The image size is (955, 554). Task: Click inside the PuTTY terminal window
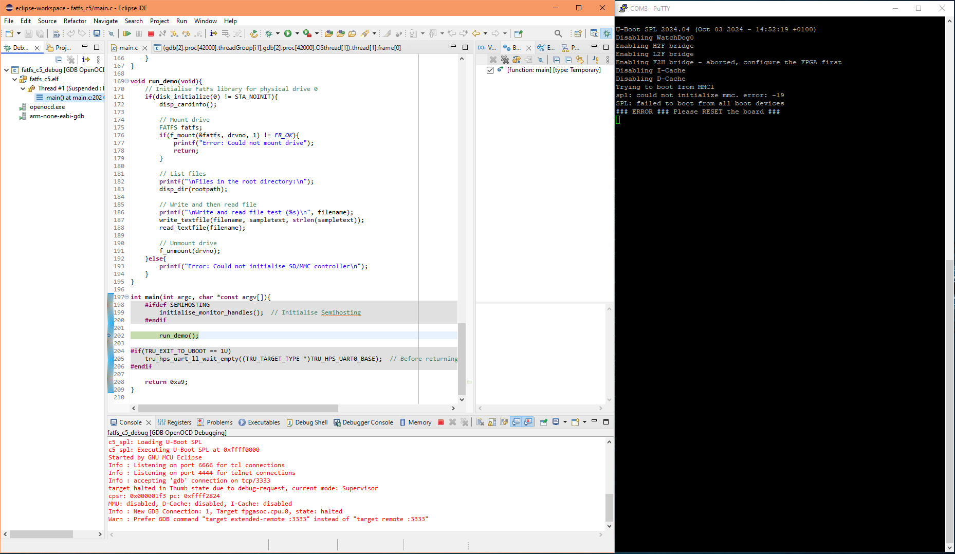(x=771, y=257)
